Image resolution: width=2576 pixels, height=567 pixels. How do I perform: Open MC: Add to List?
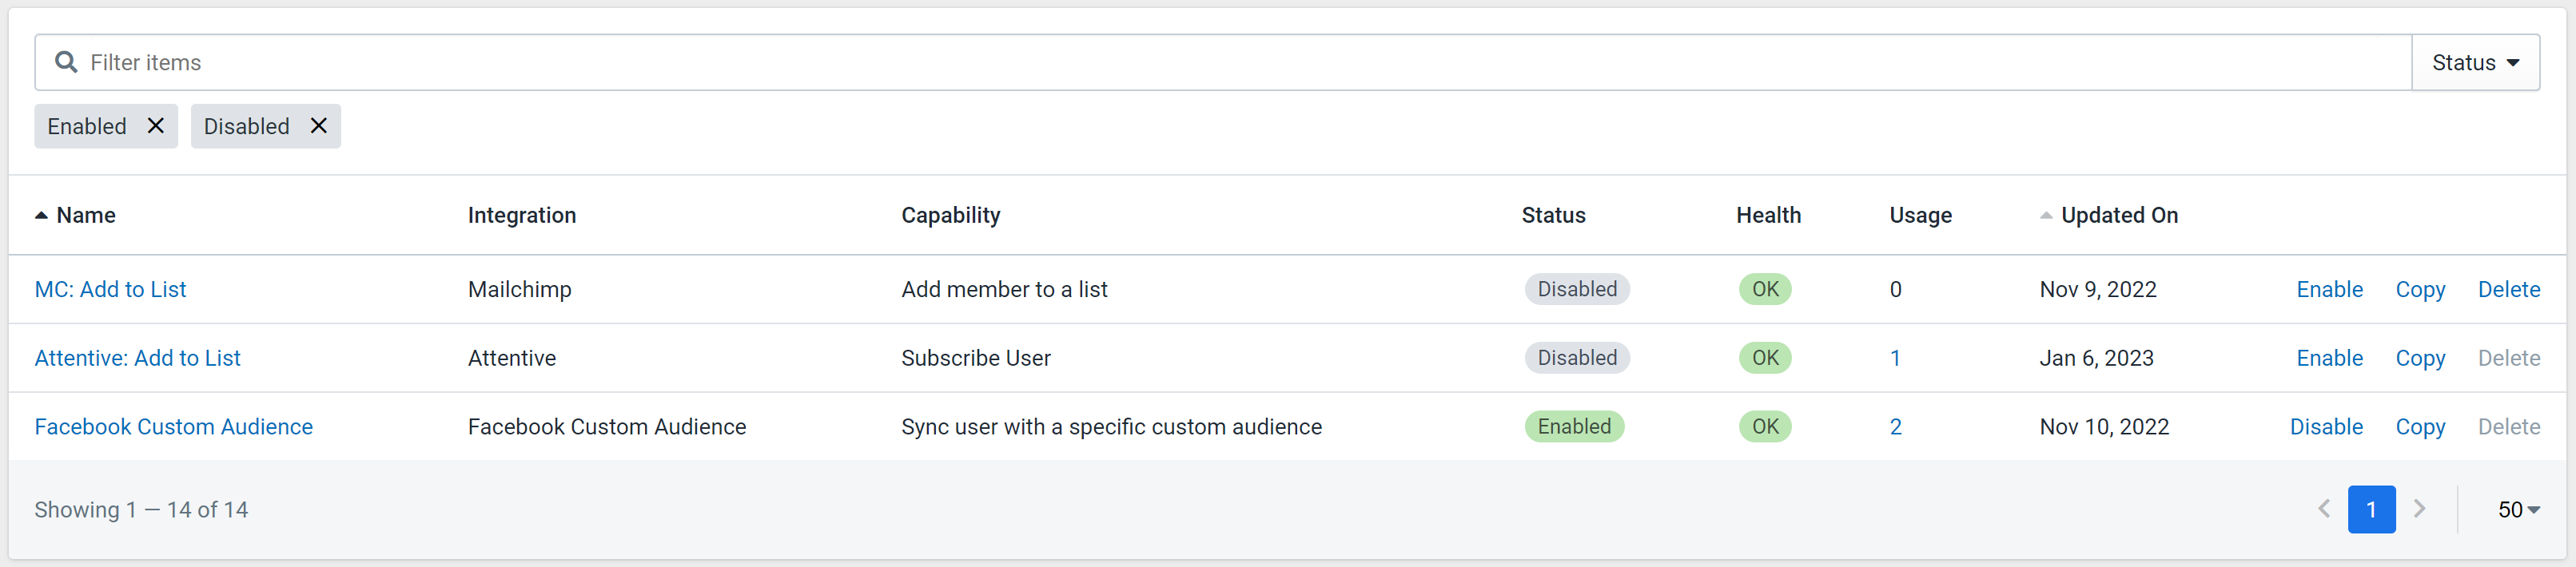pyautogui.click(x=110, y=289)
